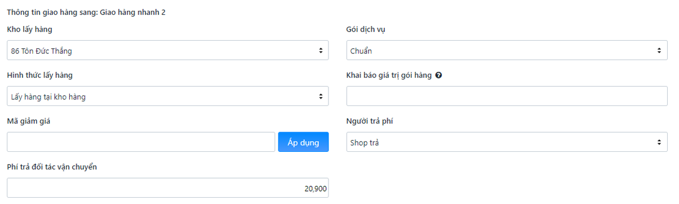Focus the Mã giảm giá text field
This screenshot has width=679, height=204.
[x=141, y=142]
